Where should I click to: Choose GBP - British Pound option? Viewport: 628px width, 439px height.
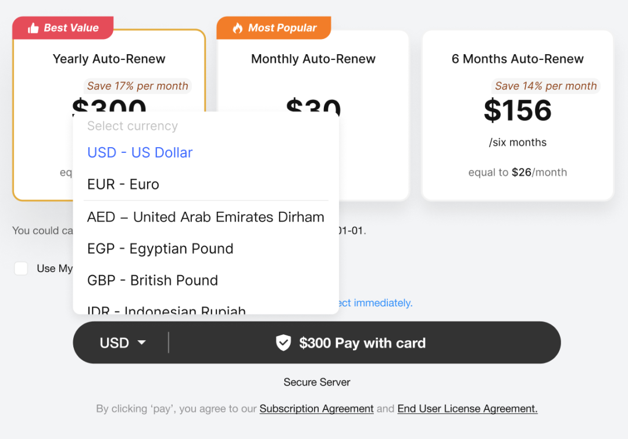(152, 280)
